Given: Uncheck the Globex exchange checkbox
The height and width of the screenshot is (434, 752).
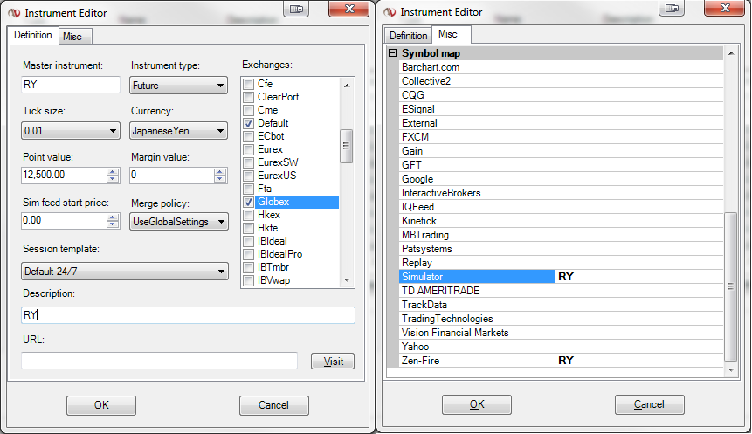Looking at the screenshot, I should 248,202.
